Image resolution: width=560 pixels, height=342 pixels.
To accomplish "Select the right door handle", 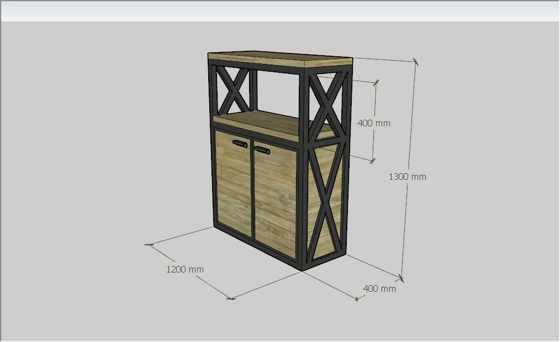I will [262, 150].
